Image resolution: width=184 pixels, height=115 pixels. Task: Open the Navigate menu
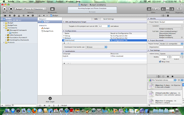40,1
